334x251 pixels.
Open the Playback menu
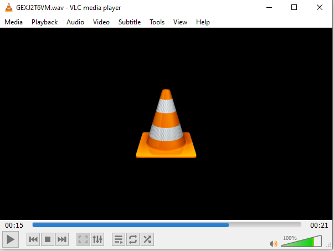(44, 22)
